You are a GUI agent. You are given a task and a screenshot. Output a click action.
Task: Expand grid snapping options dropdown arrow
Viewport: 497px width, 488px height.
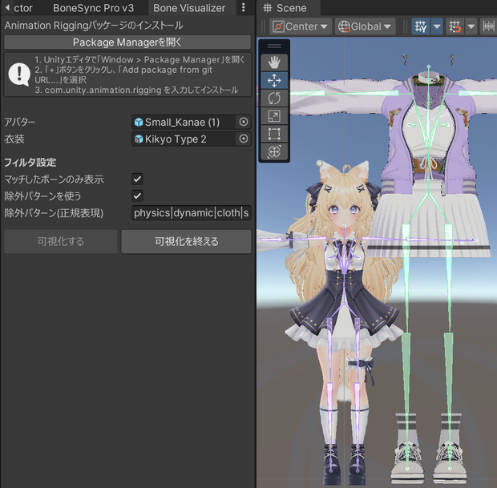tap(471, 26)
